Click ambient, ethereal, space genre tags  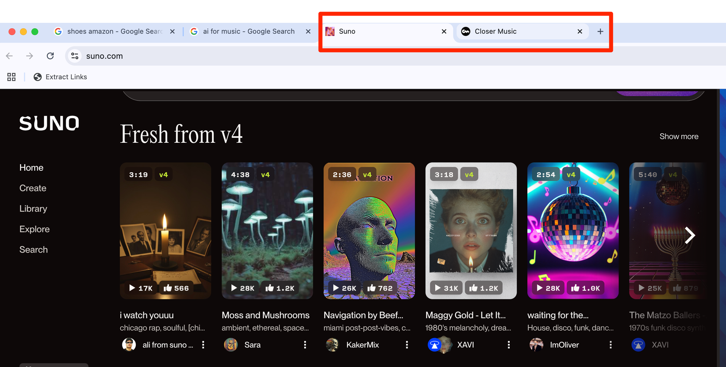(265, 328)
